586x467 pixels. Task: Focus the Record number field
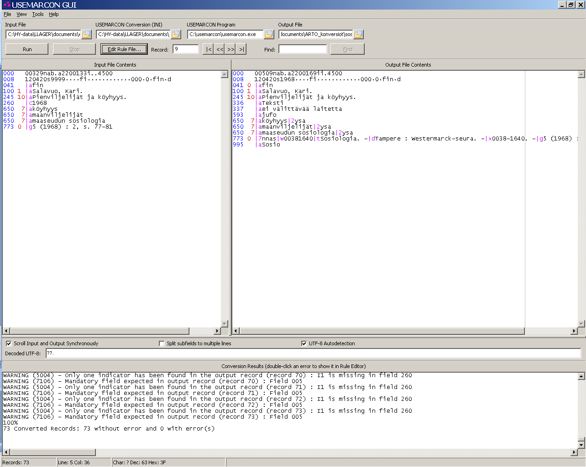coord(186,49)
